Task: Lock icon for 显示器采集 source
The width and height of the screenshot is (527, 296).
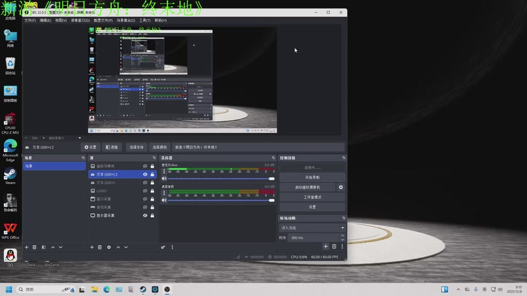Action: click(153, 216)
